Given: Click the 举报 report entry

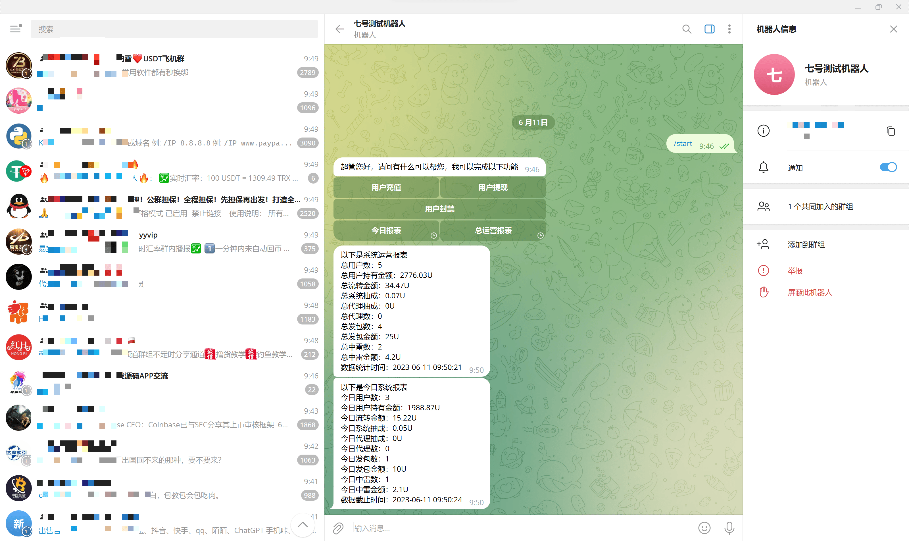Looking at the screenshot, I should coord(795,271).
